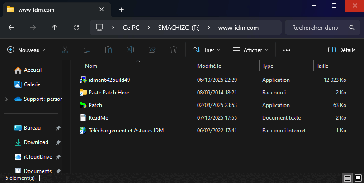Open the more options ellipsis menu
Viewport: 364px width, 183px height.
[x=287, y=50]
